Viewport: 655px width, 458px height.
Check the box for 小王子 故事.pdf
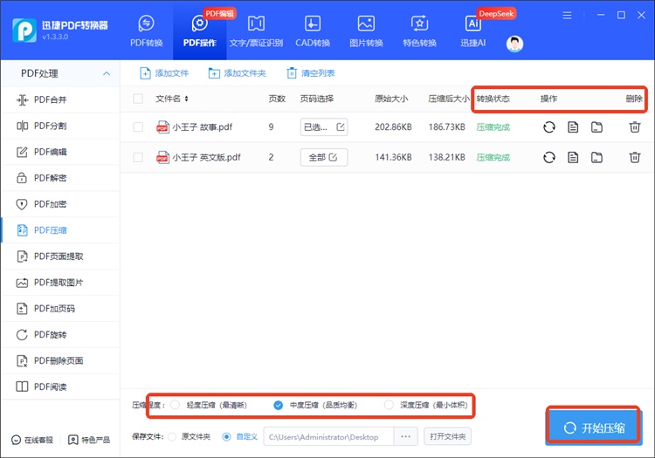(x=137, y=126)
